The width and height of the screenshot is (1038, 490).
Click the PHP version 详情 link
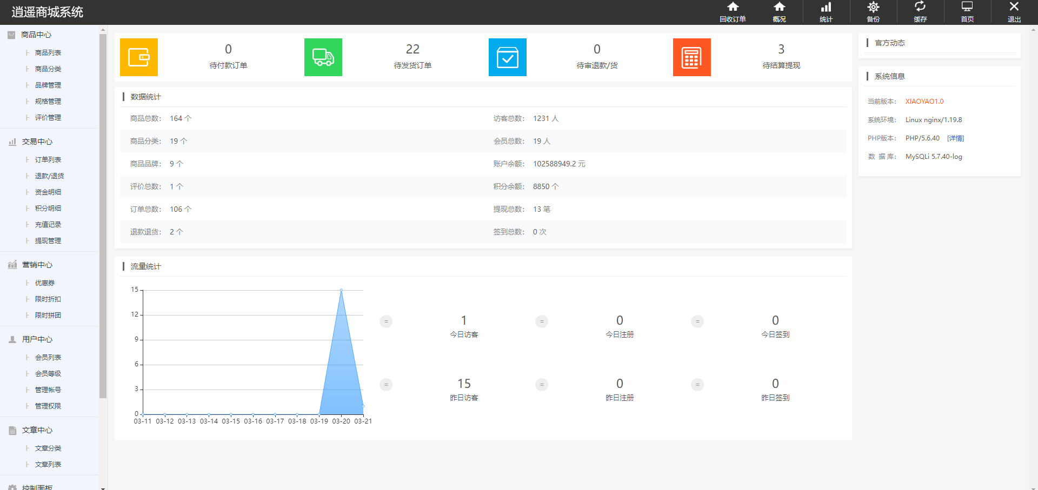click(x=955, y=138)
